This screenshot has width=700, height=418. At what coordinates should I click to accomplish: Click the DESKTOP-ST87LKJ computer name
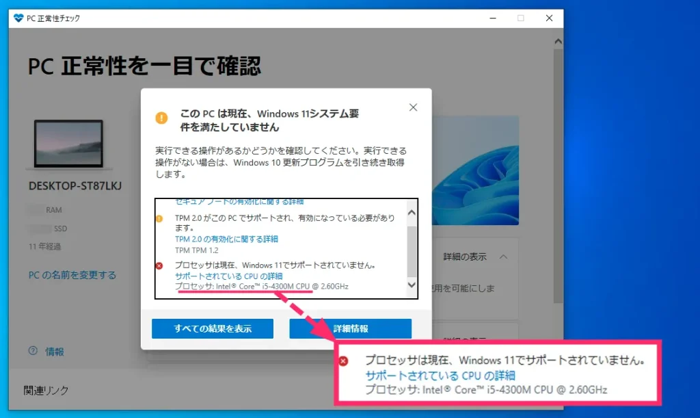pos(75,186)
